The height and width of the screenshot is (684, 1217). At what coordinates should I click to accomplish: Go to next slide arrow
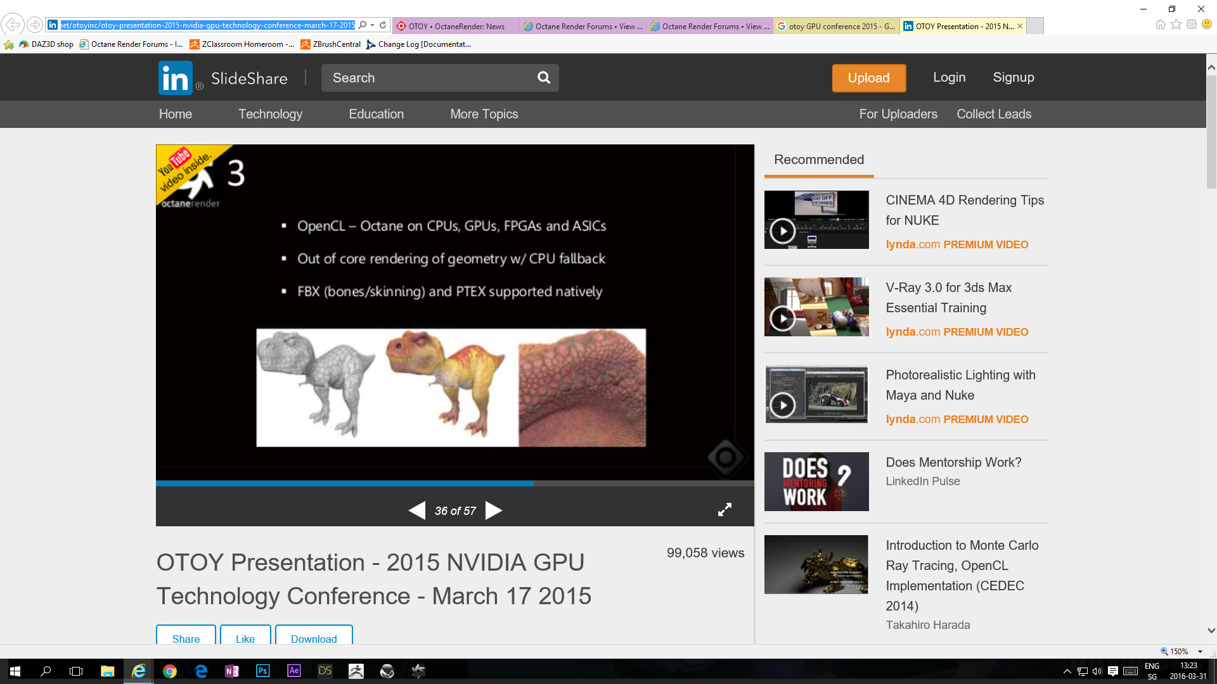(x=493, y=510)
